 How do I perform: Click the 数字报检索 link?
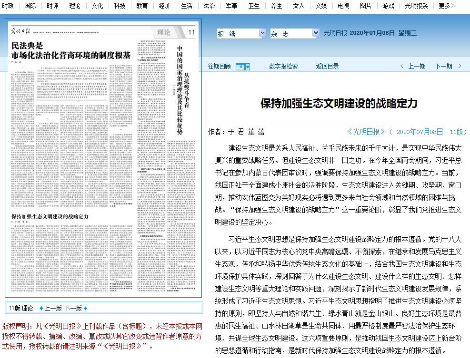(x=283, y=67)
